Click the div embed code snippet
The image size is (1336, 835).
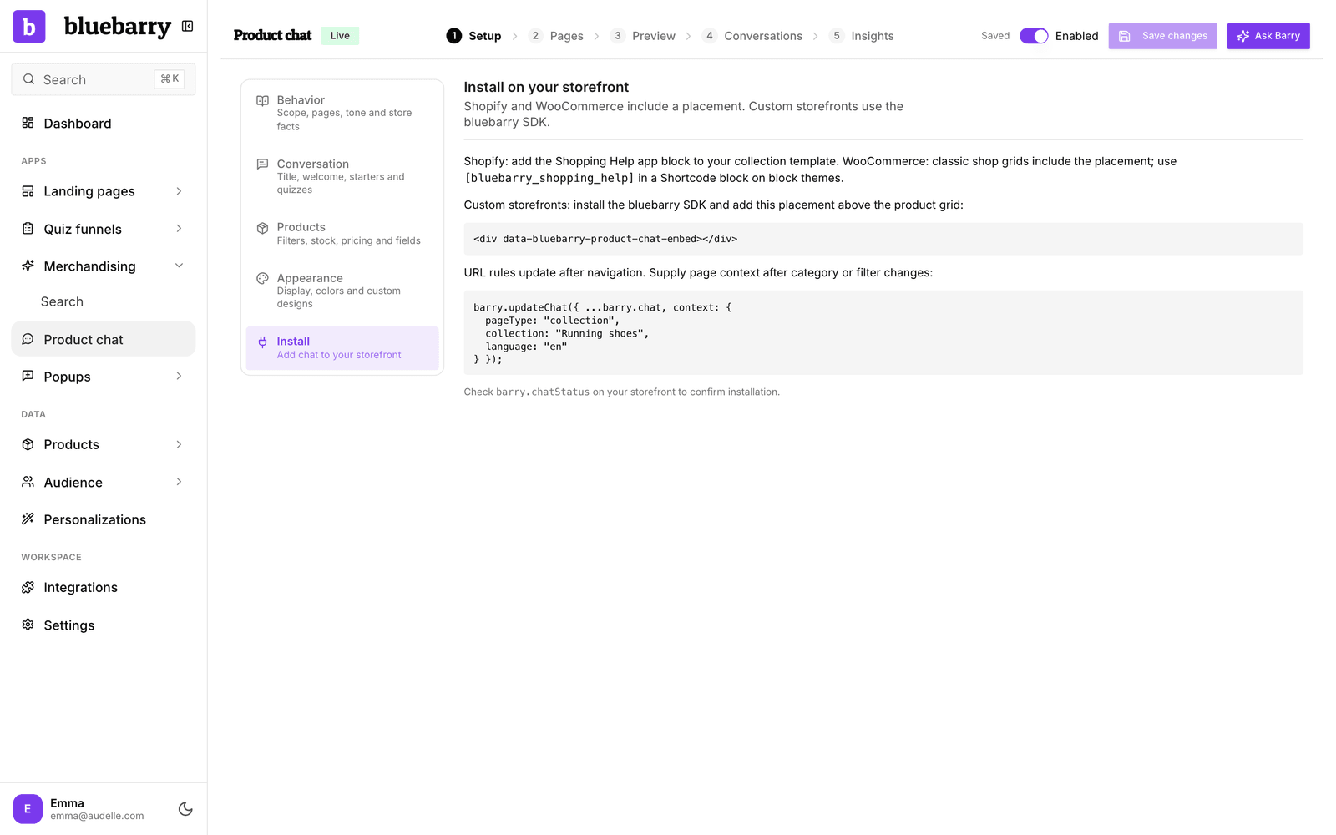coord(883,239)
